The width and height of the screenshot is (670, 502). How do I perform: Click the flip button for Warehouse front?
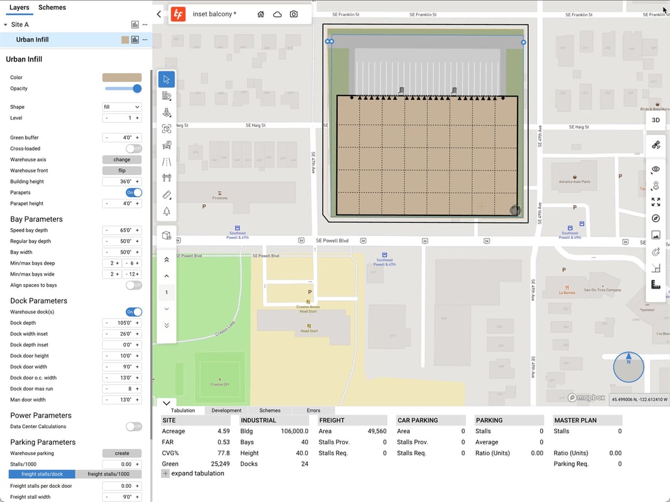pyautogui.click(x=121, y=170)
